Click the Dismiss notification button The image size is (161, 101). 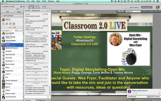click(x=157, y=96)
